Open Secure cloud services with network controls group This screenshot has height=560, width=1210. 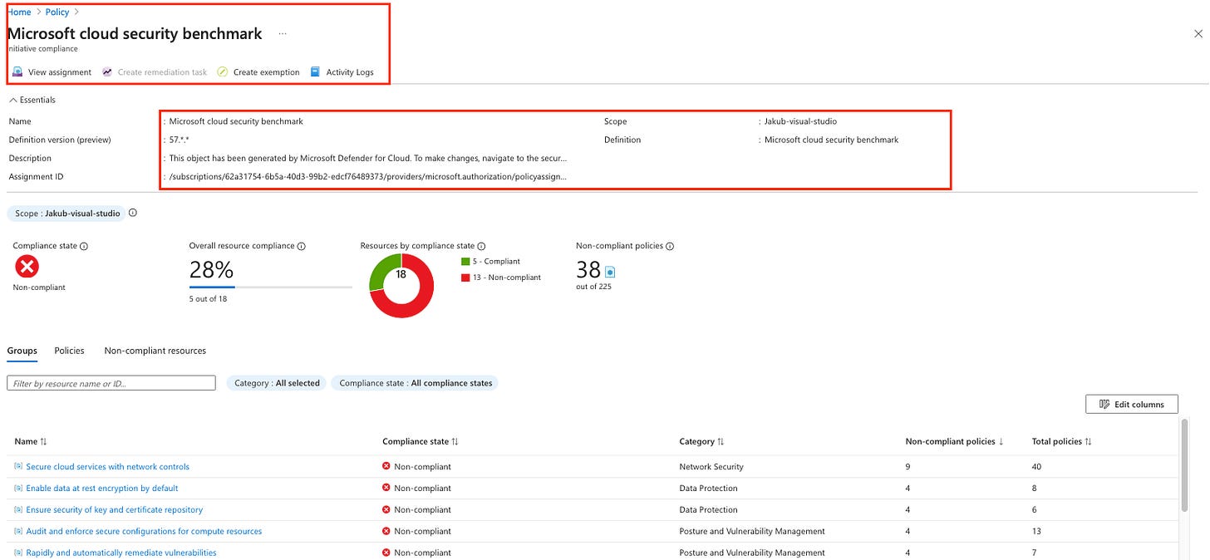tap(106, 466)
